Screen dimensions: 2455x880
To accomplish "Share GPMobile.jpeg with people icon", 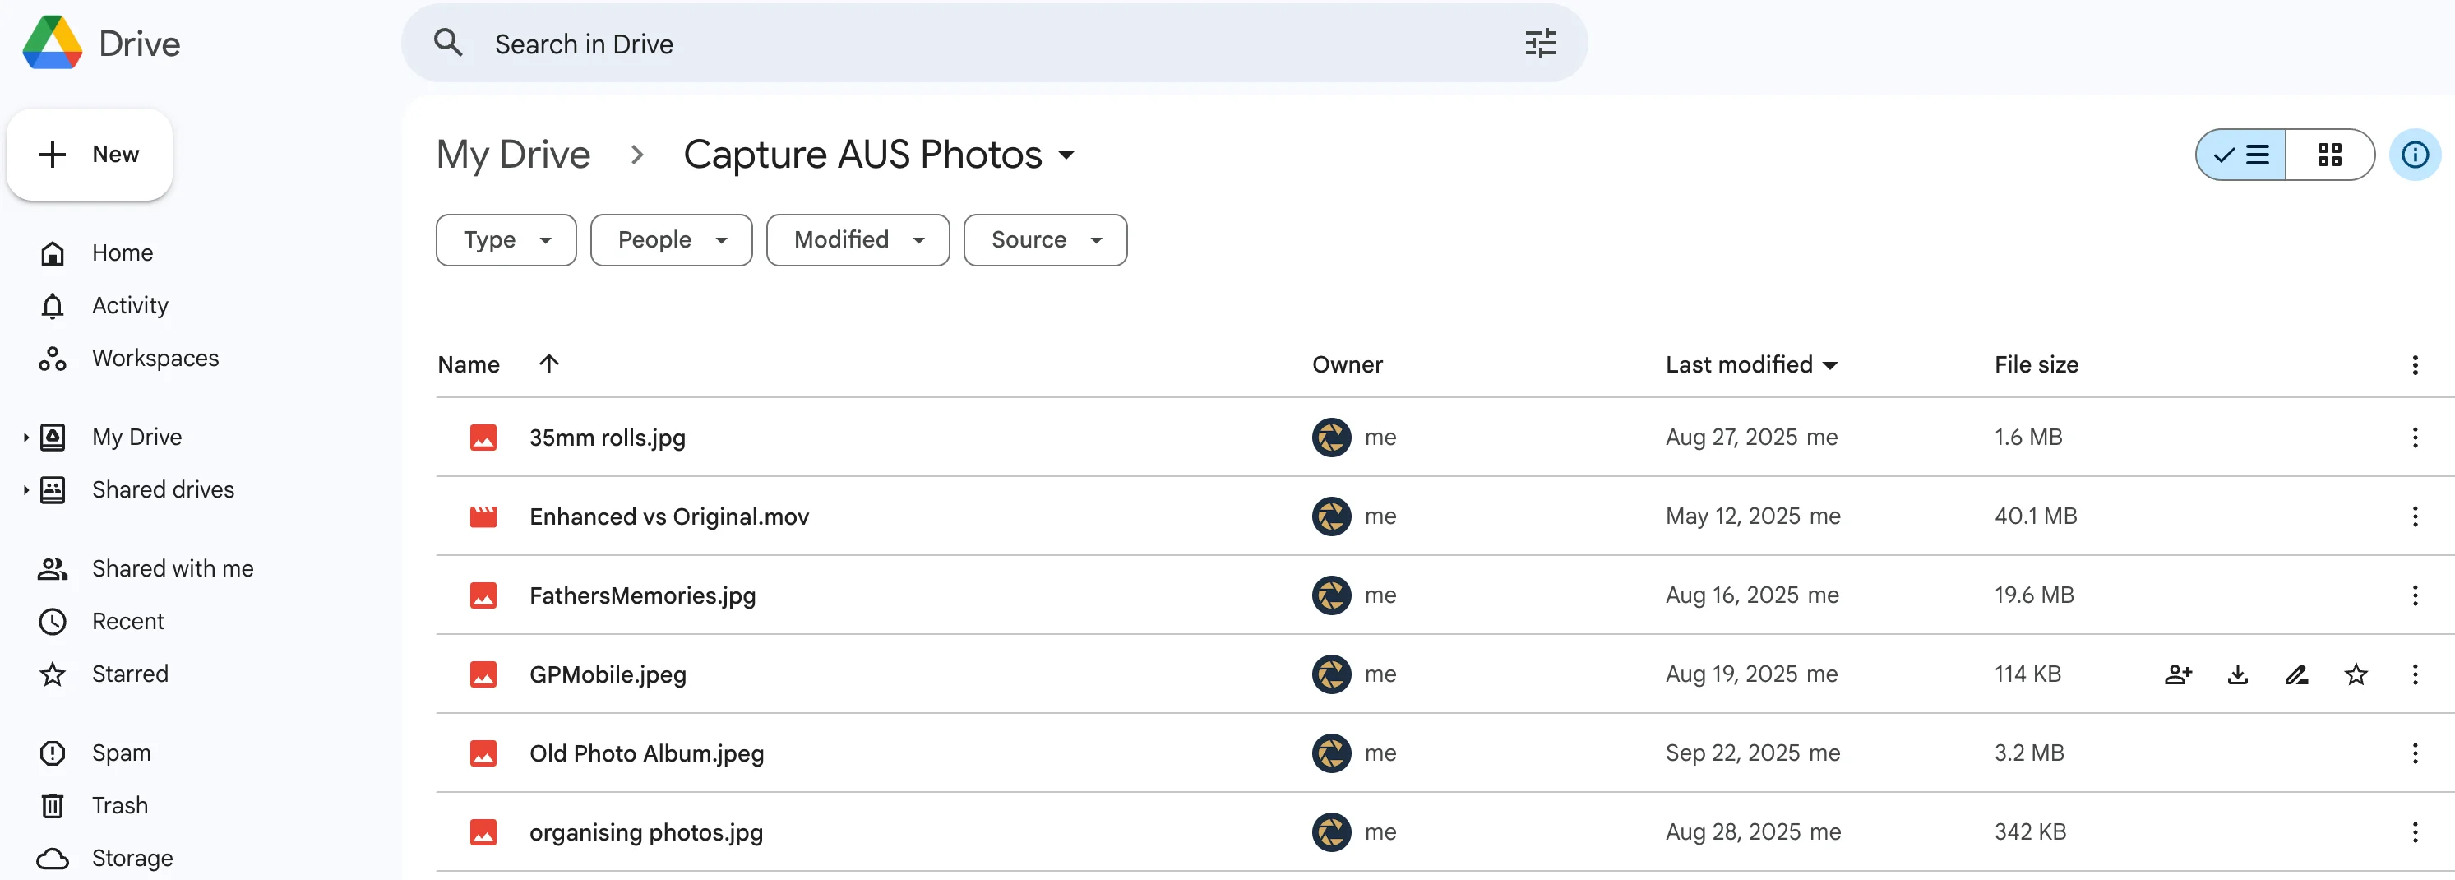I will [2179, 674].
